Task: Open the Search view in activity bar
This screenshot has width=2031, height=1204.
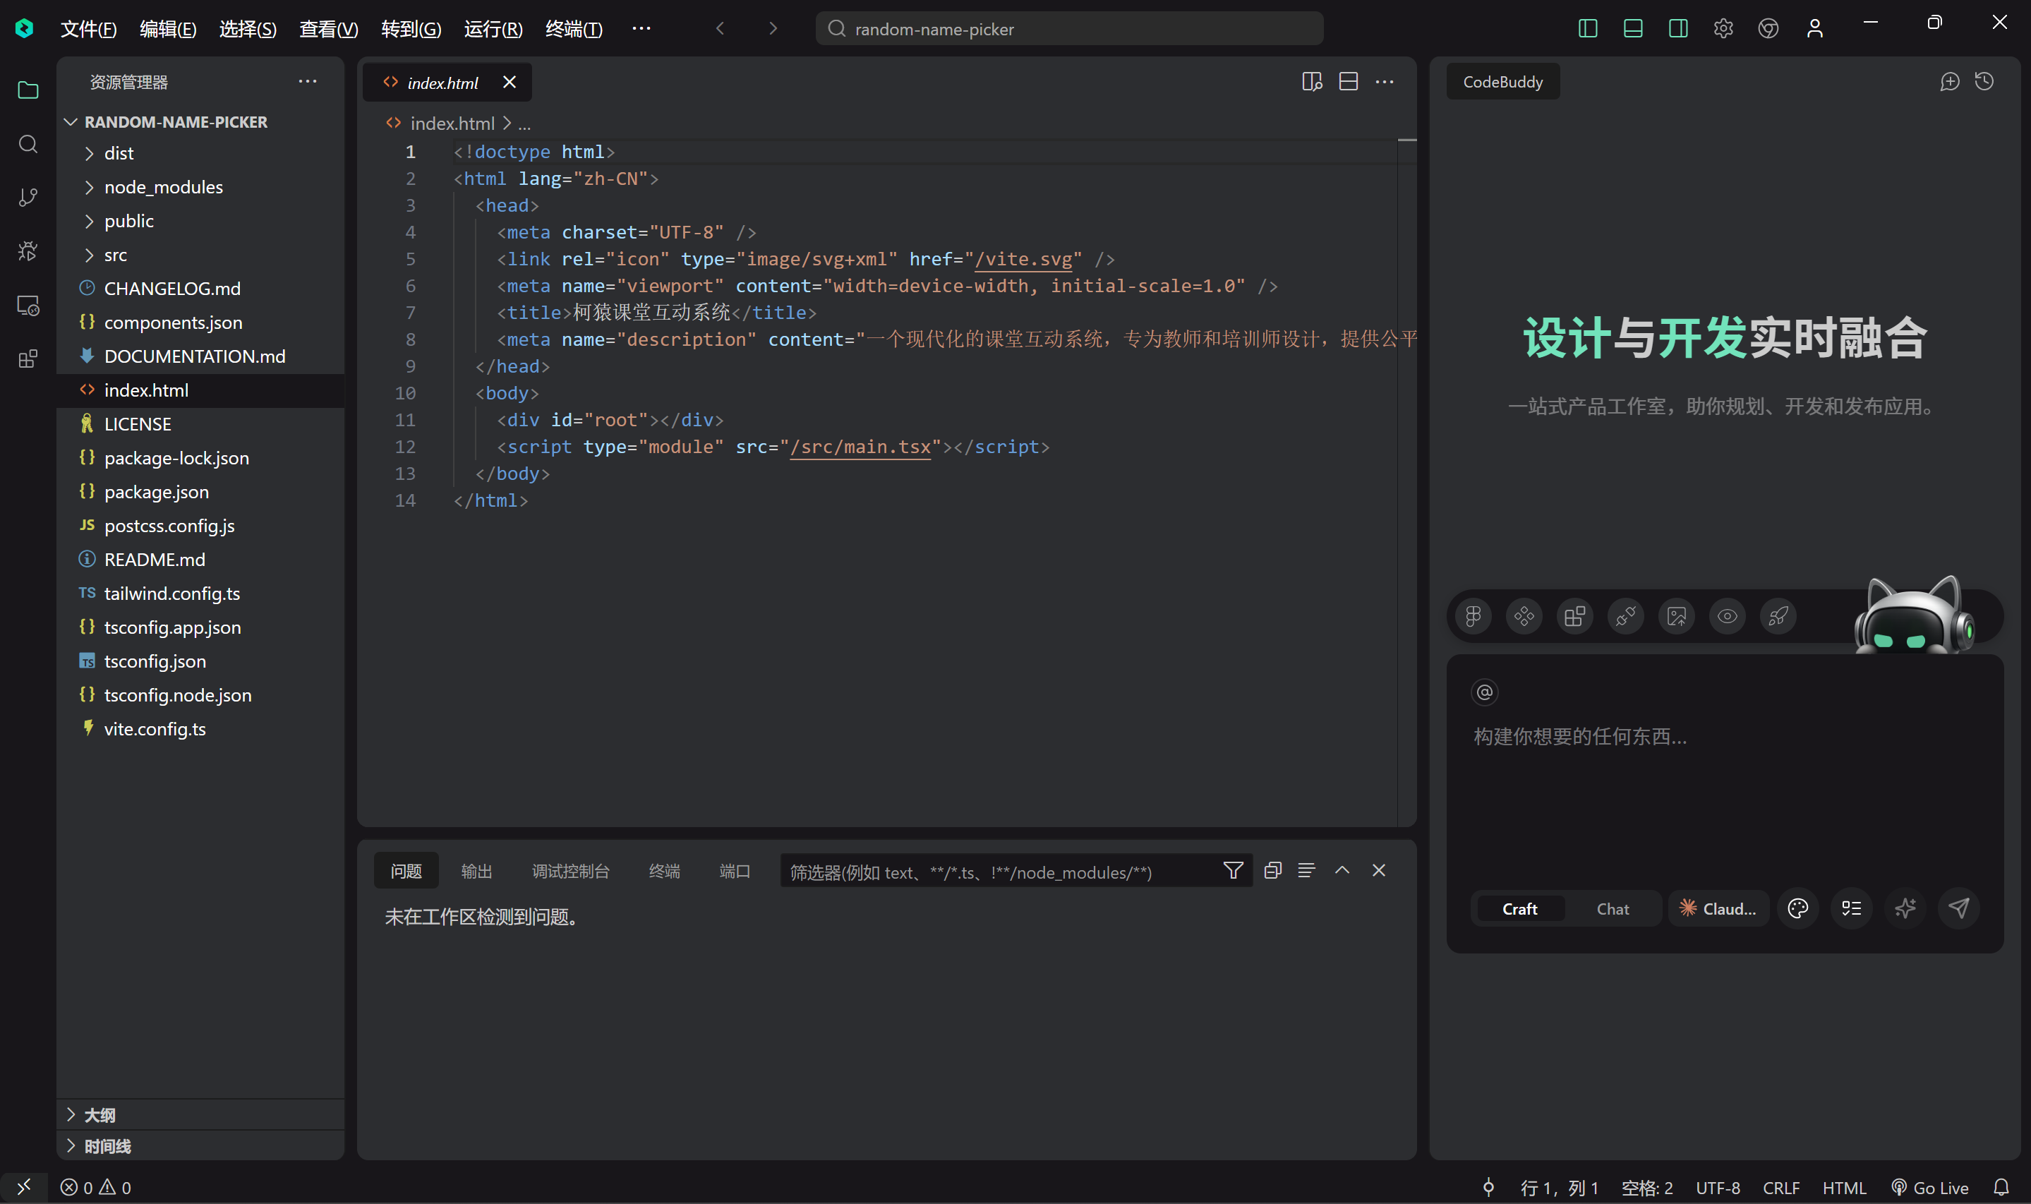Action: 28,145
